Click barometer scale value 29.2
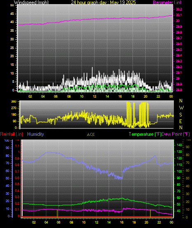 pos(179,67)
